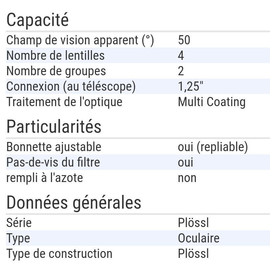Click the Oculaire type value

point(198,238)
